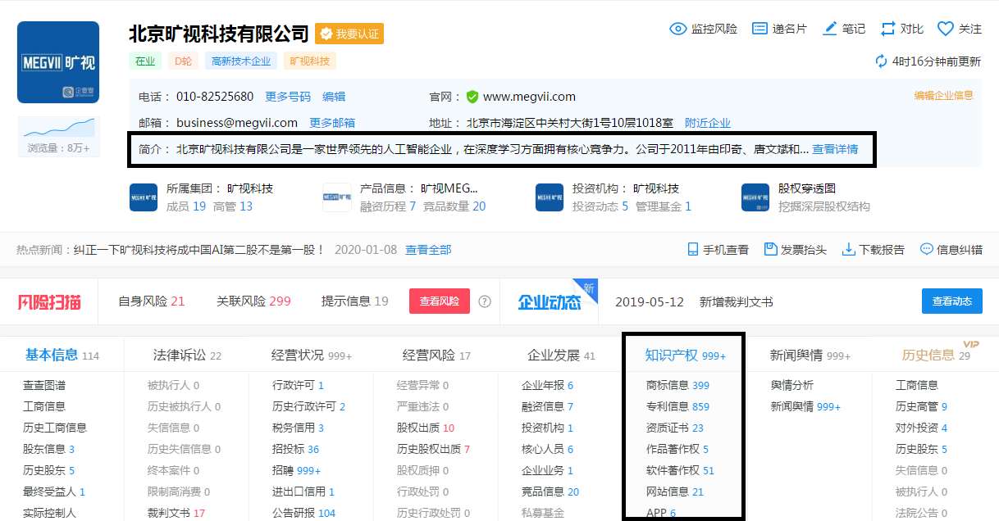Click 编辑 link next to phone number
Viewport: 999px width, 521px height.
click(x=334, y=97)
